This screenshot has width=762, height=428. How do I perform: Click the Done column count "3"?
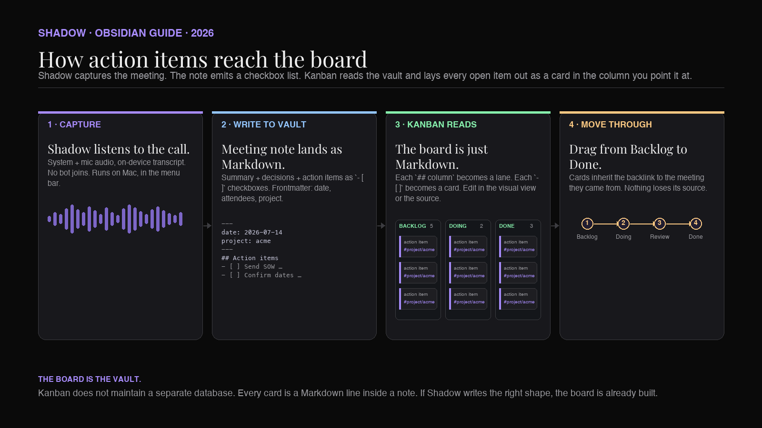tap(531, 226)
